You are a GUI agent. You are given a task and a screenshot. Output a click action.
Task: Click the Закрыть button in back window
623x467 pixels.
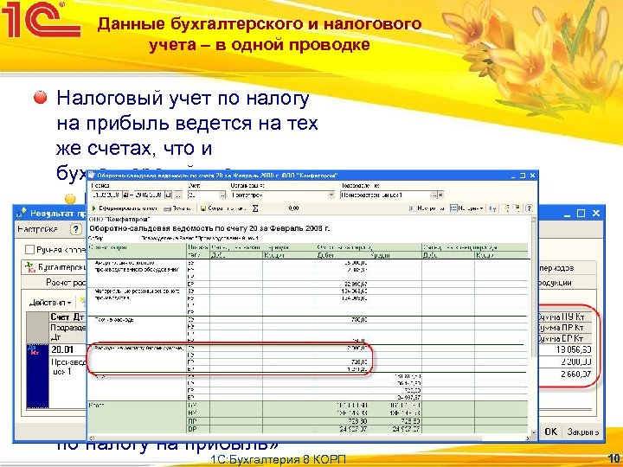pos(583,432)
